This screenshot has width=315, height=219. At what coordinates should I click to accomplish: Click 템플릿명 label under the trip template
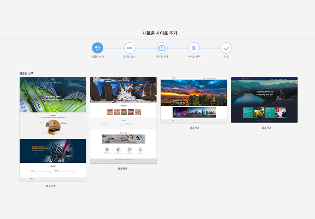click(266, 128)
